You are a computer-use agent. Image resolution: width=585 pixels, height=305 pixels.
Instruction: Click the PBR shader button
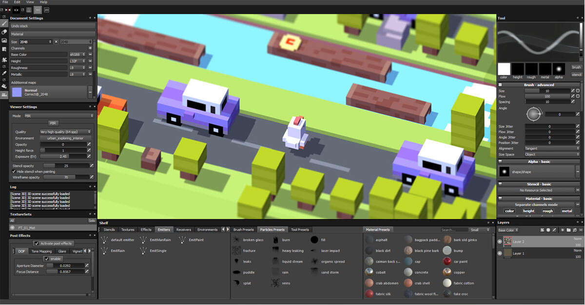[53, 123]
